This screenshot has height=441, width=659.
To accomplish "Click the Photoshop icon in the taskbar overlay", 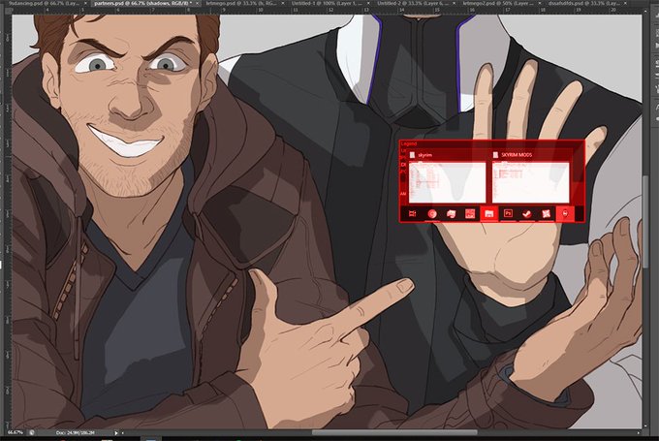I will pos(508,213).
